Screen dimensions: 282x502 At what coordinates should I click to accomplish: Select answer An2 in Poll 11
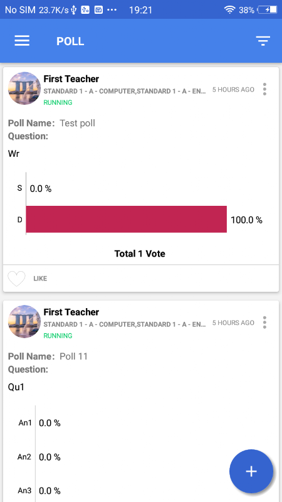pyautogui.click(x=24, y=457)
